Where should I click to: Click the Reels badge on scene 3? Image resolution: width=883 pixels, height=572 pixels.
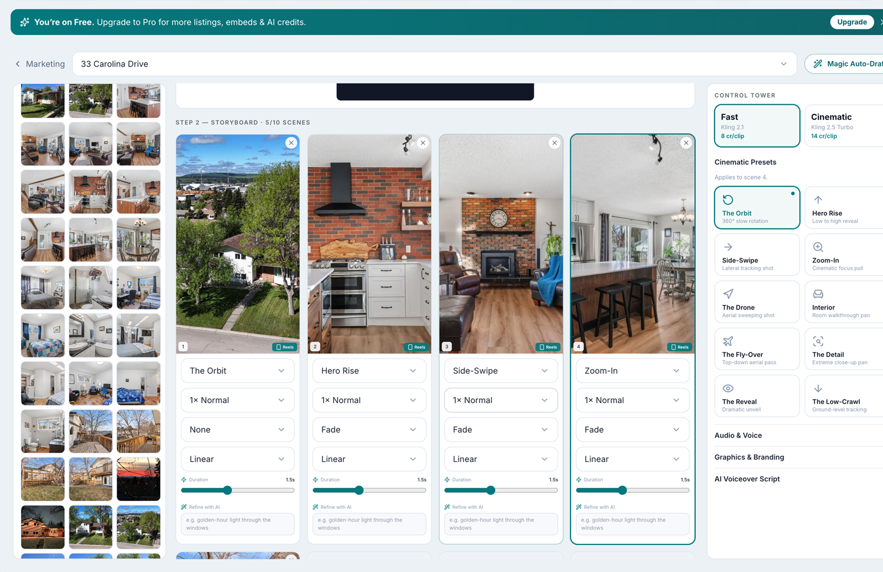[x=549, y=347]
